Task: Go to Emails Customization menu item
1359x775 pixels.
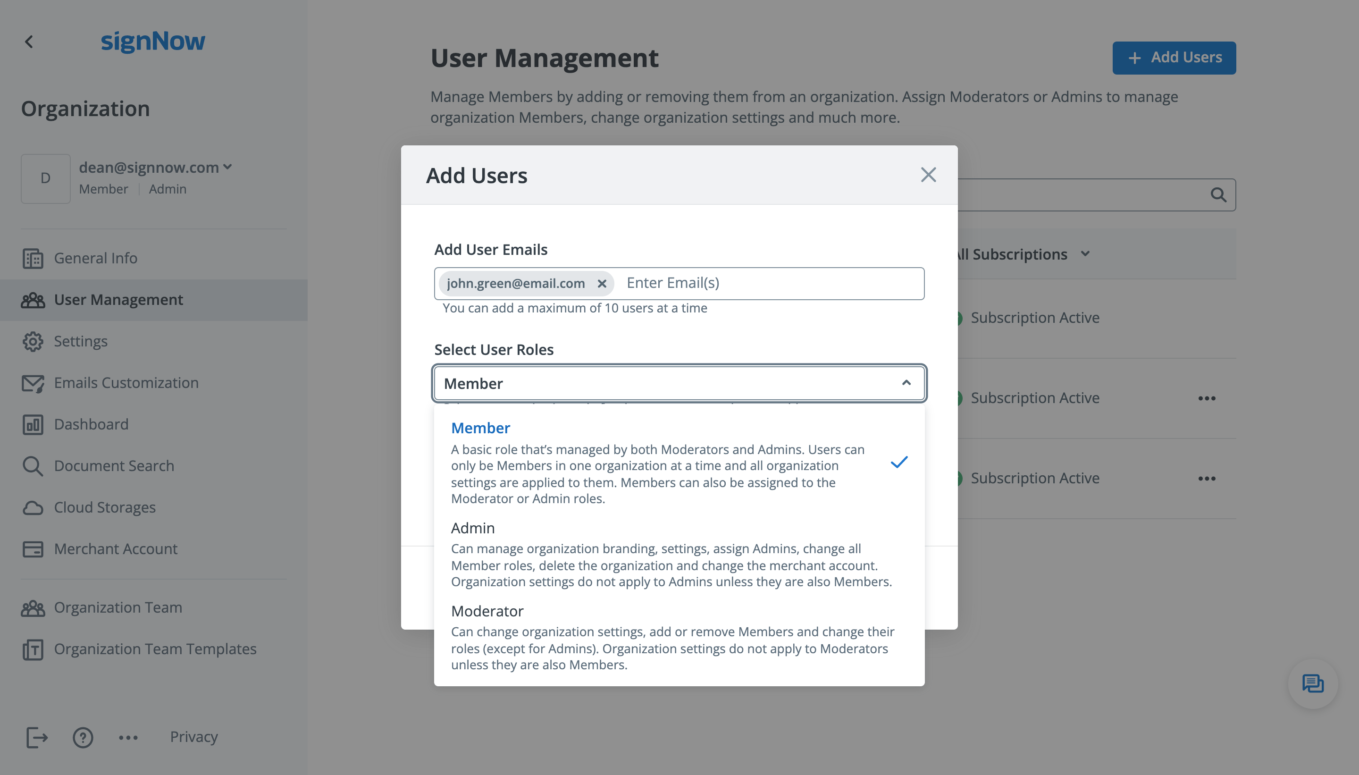Action: 126,383
